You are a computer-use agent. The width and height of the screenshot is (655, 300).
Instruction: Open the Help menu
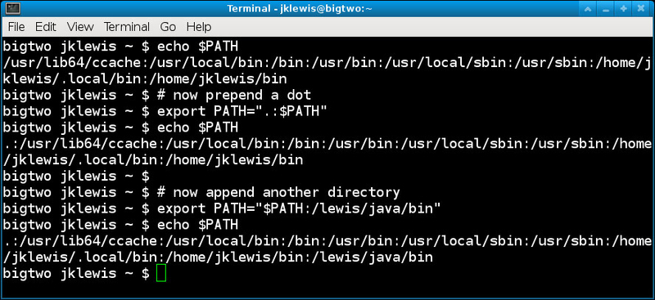click(x=199, y=27)
